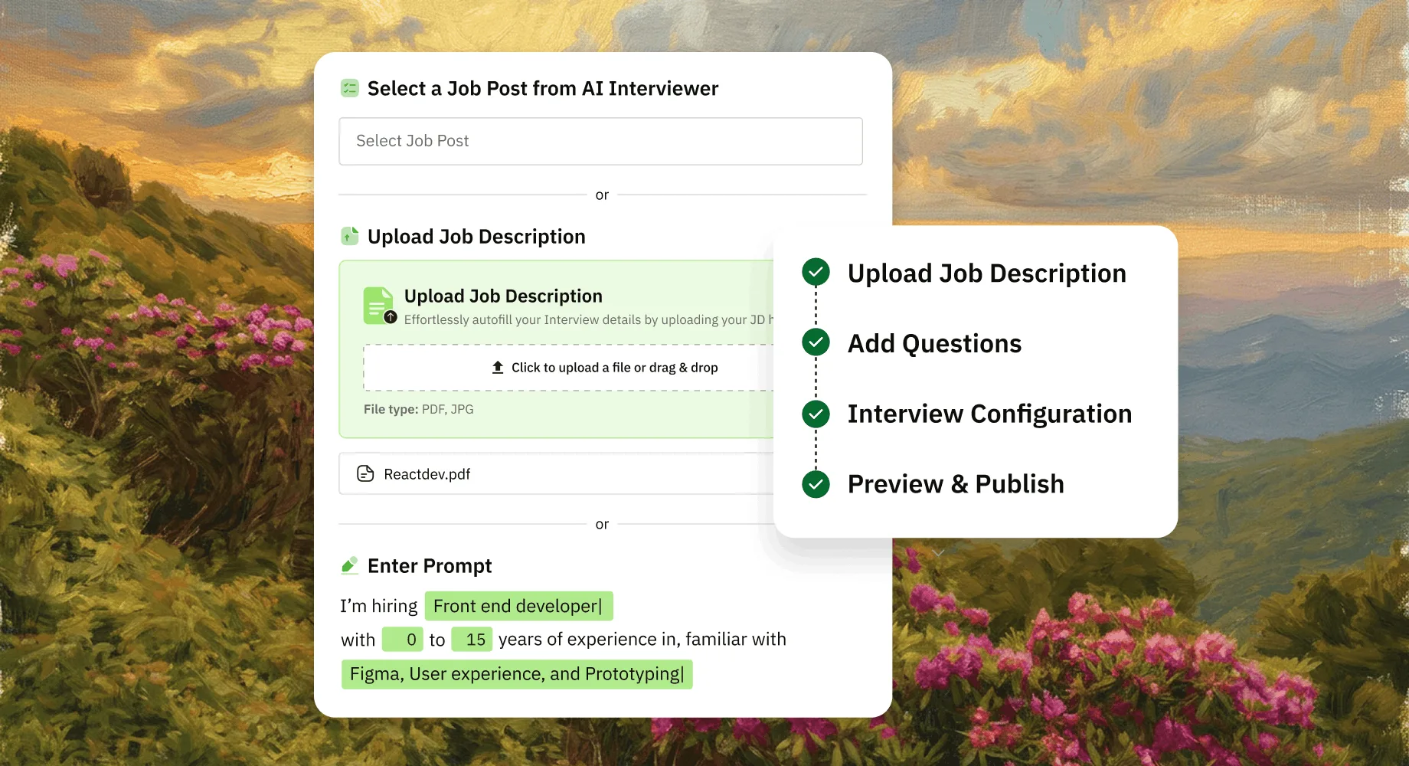The width and height of the screenshot is (1409, 766).
Task: Click the checklist icon beside Select a Job Post
Action: coord(350,88)
